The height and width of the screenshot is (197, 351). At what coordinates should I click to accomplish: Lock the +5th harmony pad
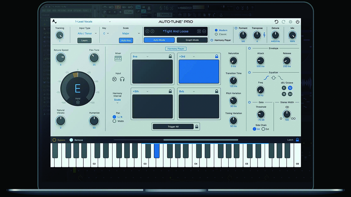click(170, 91)
